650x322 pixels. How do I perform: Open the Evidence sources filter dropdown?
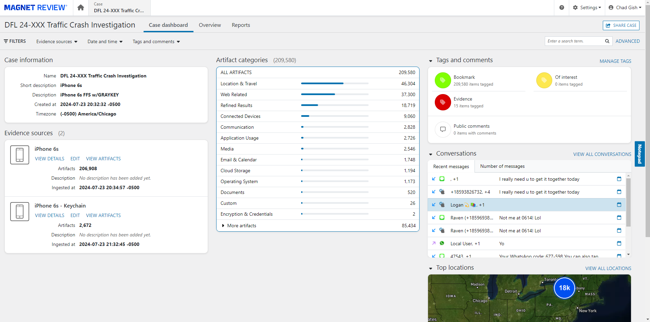point(57,41)
